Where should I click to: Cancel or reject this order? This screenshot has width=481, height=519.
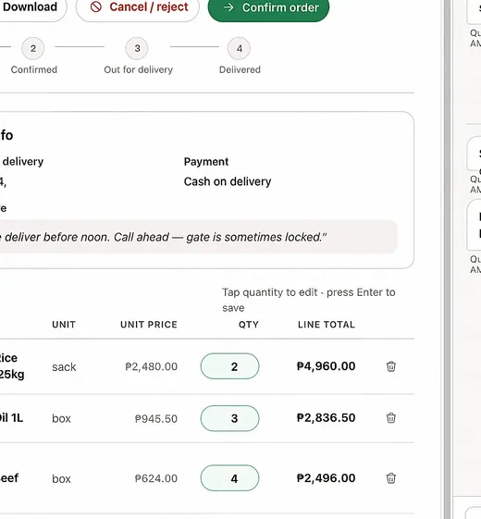(138, 7)
